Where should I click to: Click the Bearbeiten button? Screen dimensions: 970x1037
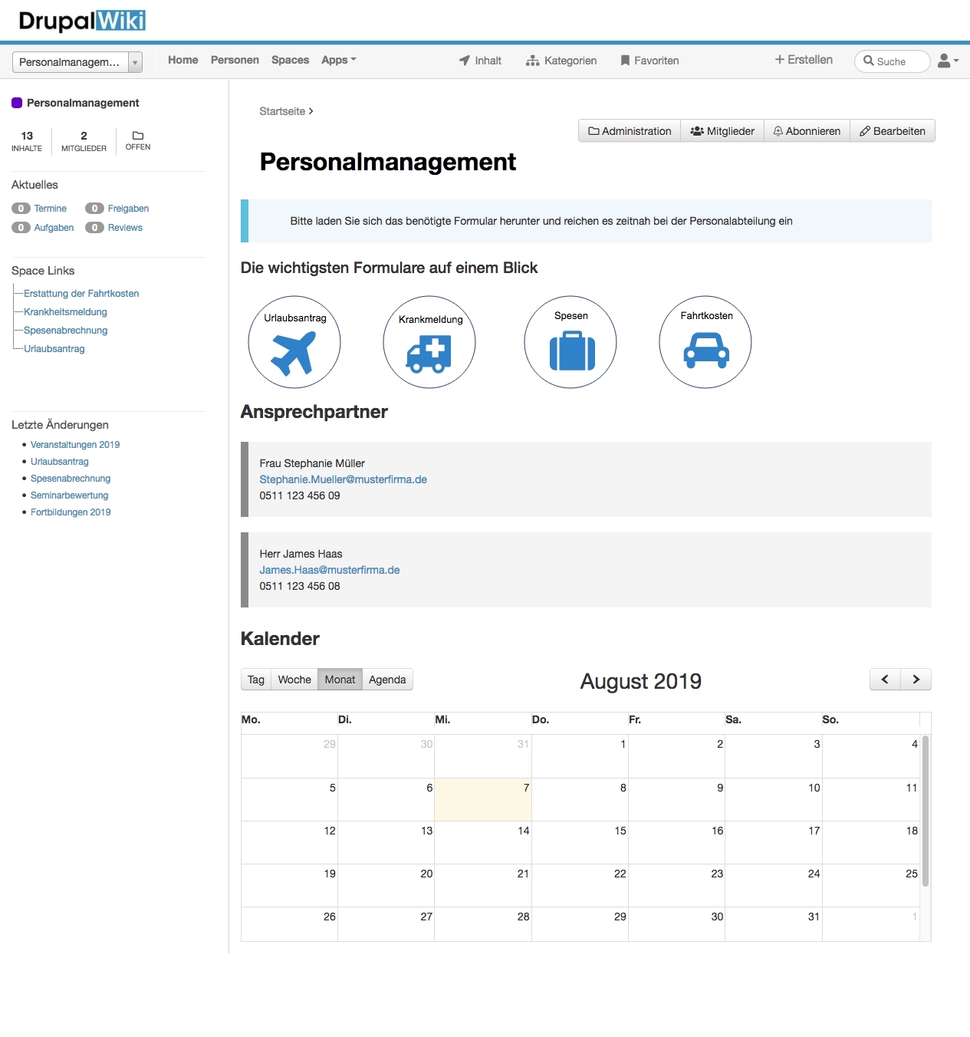coord(892,131)
